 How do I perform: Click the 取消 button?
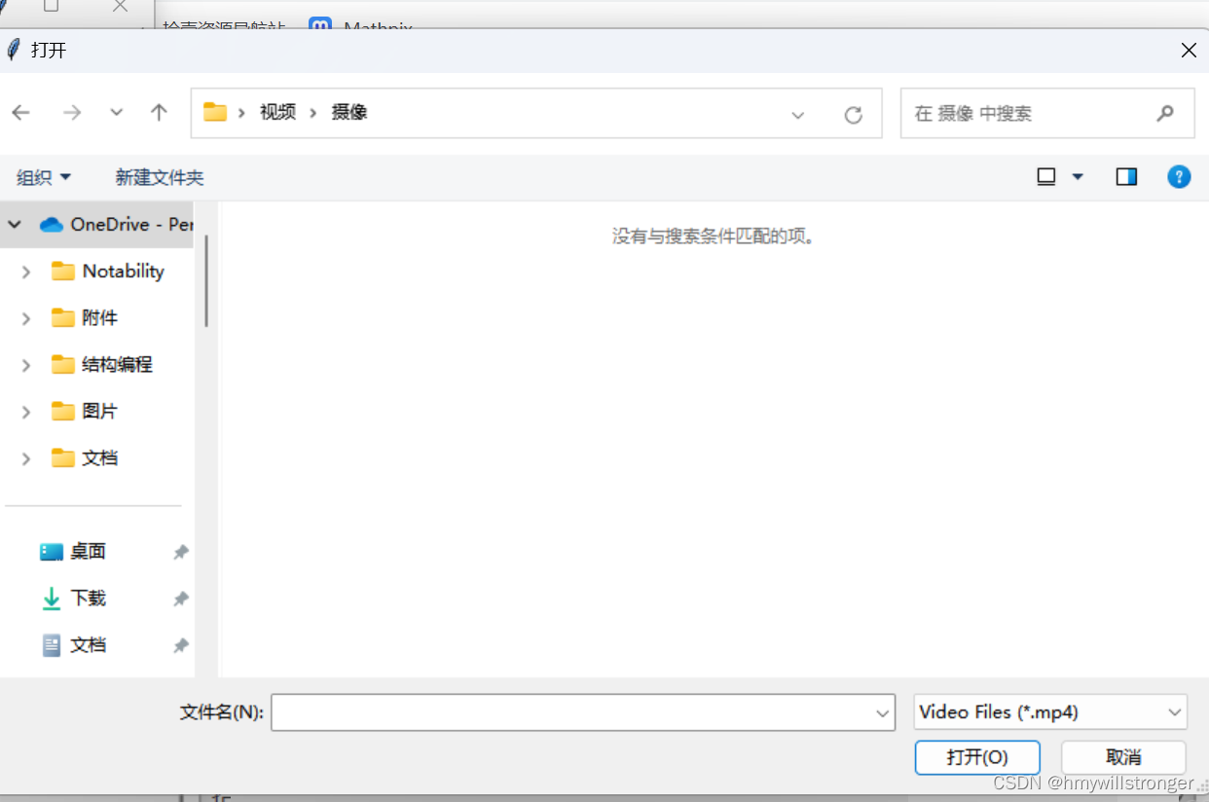coord(1123,757)
